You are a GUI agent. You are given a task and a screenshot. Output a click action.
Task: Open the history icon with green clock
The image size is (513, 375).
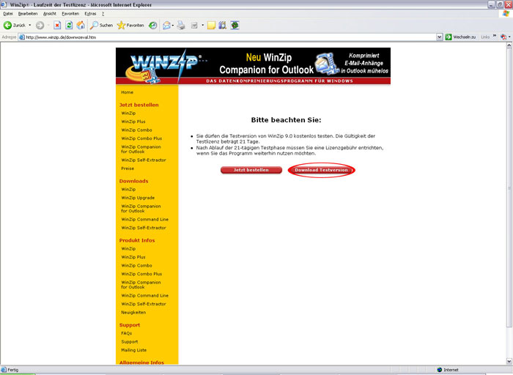tap(152, 25)
